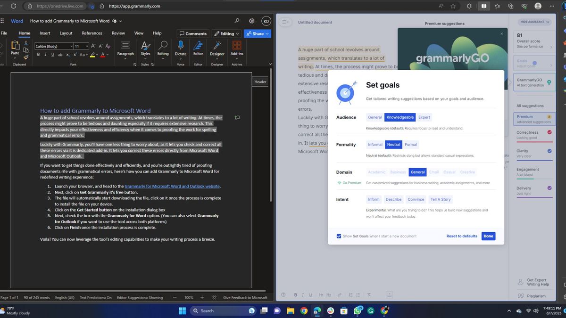The image size is (566, 318).
Task: Open the Calibri font dropdown
Action: [x=71, y=46]
